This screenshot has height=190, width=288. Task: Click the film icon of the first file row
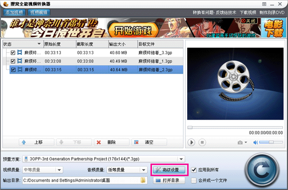[20, 53]
